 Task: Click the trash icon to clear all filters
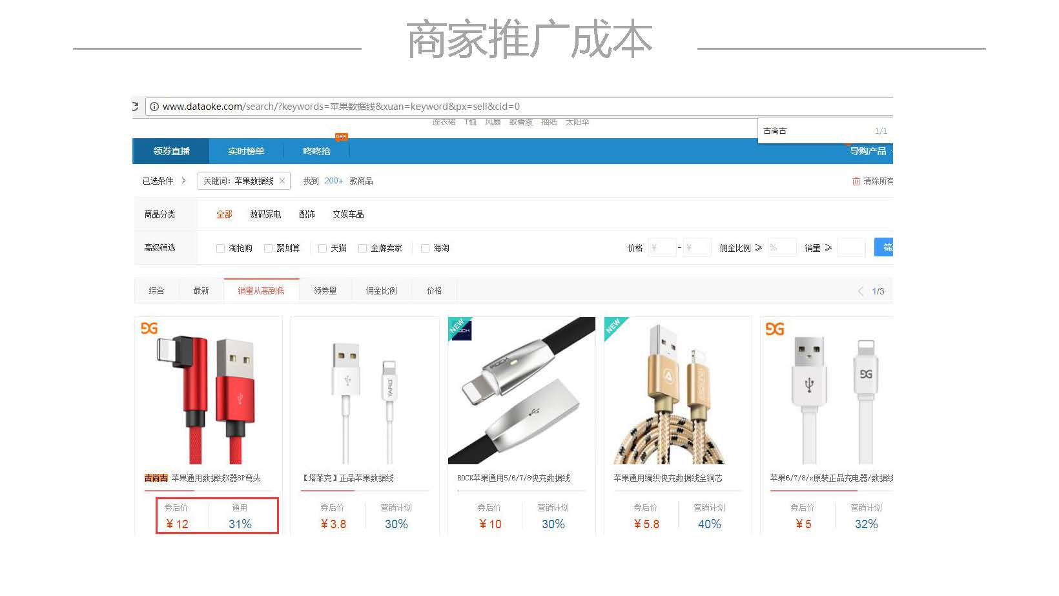click(x=856, y=181)
